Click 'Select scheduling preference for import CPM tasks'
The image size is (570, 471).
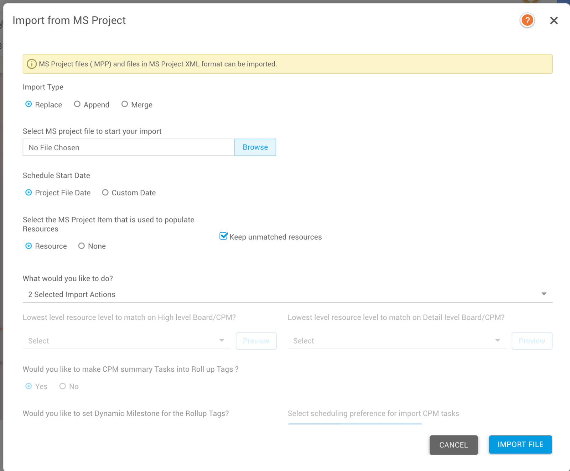pos(373,413)
